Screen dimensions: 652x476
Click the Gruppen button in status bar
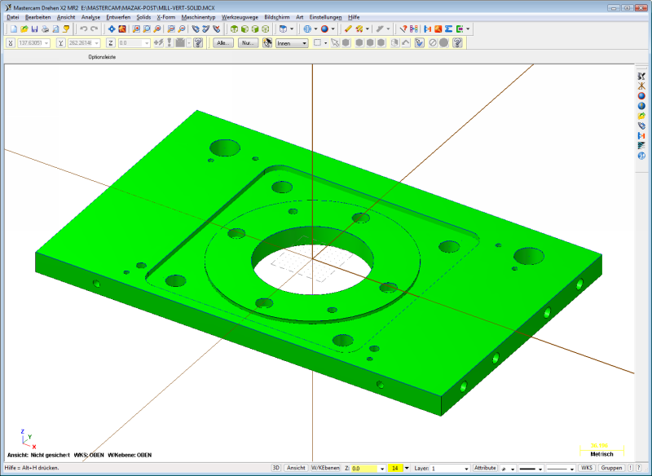[x=612, y=468]
